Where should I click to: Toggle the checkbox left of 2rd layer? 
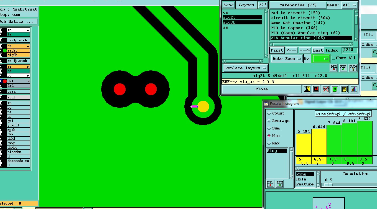1,86
